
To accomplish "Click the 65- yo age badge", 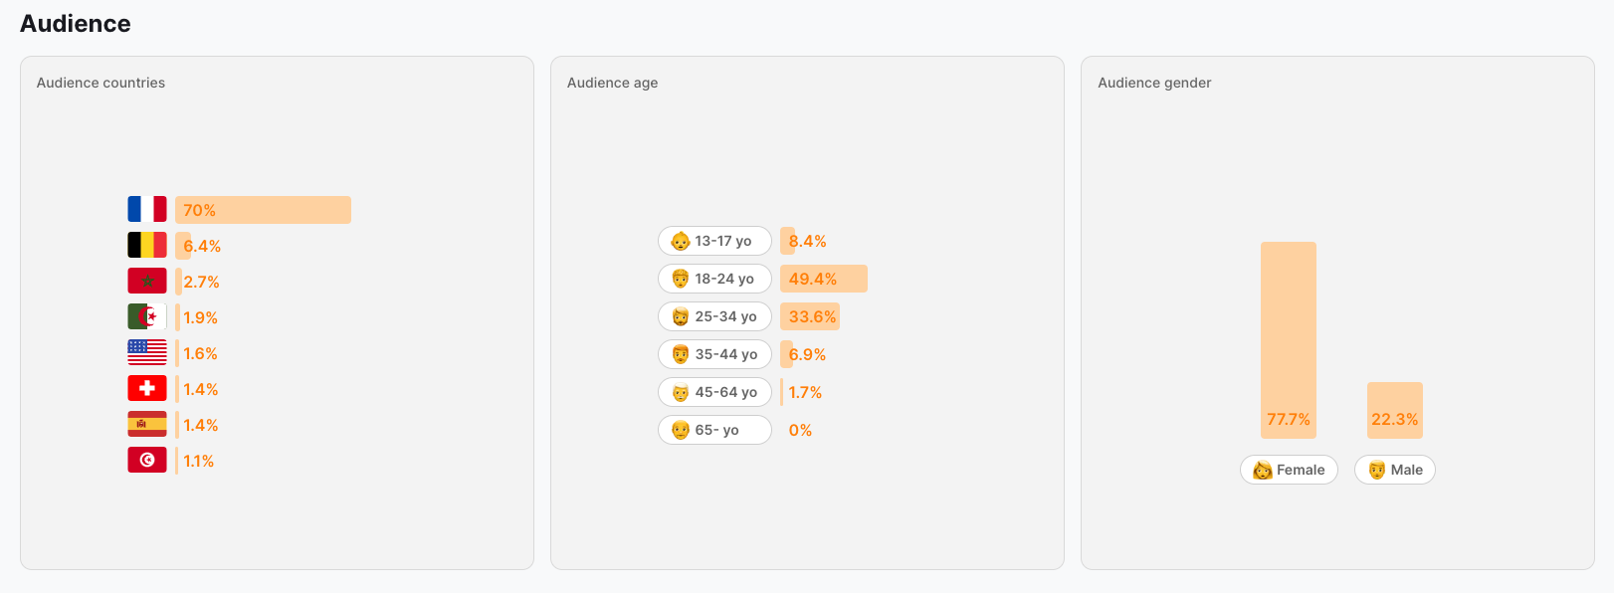I will (x=714, y=430).
